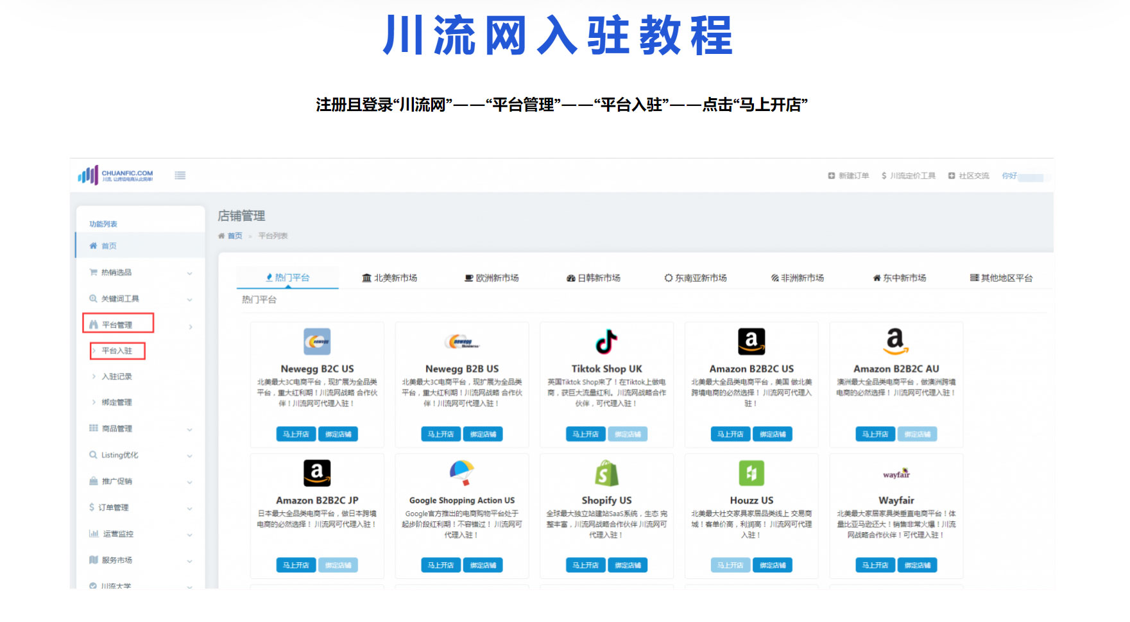Viewport: 1130px width, 622px height.
Task: Click the Wayfair logo
Action: [x=896, y=474]
